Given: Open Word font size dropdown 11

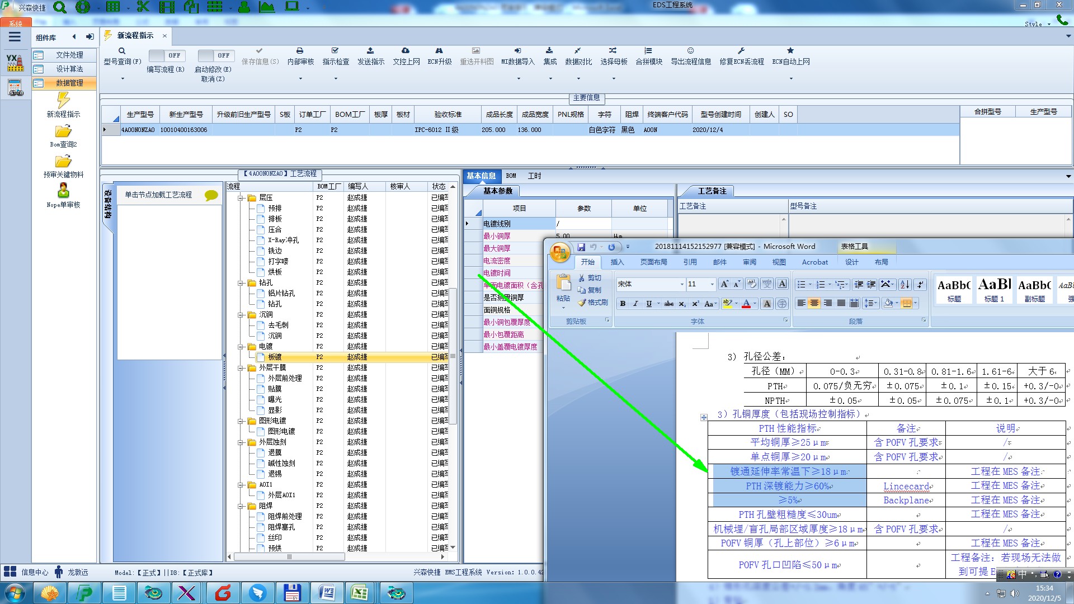Looking at the screenshot, I should click(x=712, y=284).
